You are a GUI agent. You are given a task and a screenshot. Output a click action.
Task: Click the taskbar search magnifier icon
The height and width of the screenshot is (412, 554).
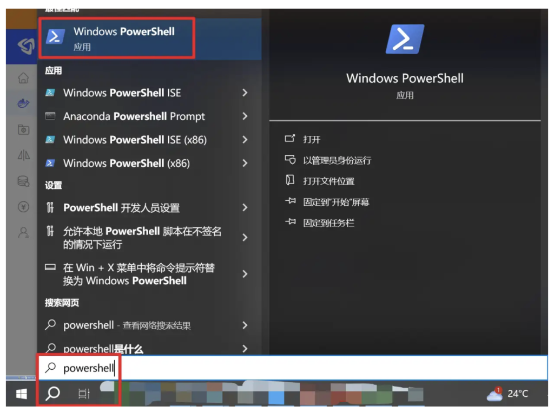pyautogui.click(x=53, y=393)
